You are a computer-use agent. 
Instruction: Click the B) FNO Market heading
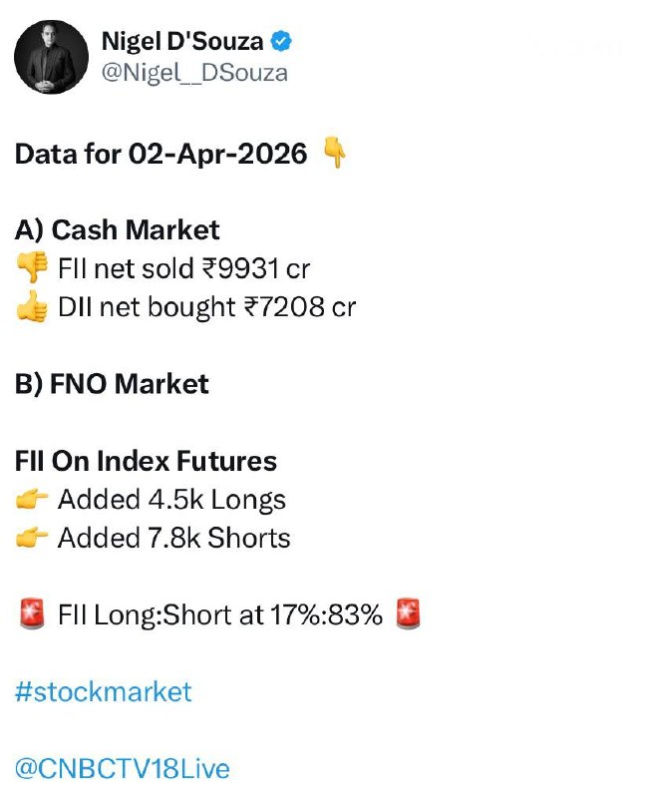coord(112,384)
